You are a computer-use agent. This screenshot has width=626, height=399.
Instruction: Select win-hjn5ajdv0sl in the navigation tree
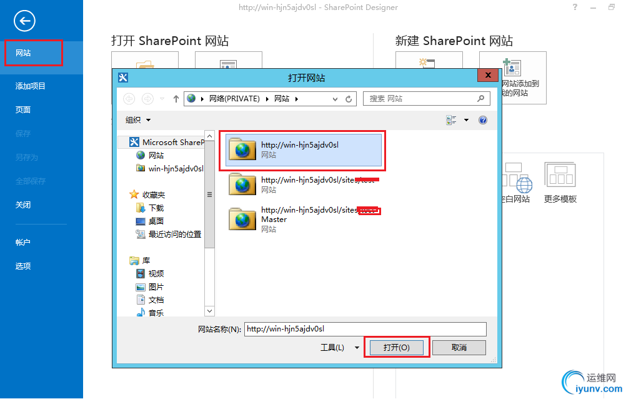(x=170, y=168)
